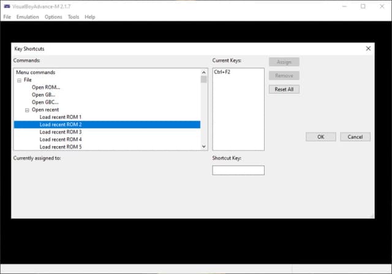Select the File tree label
The height and width of the screenshot is (274, 392).
(x=28, y=80)
